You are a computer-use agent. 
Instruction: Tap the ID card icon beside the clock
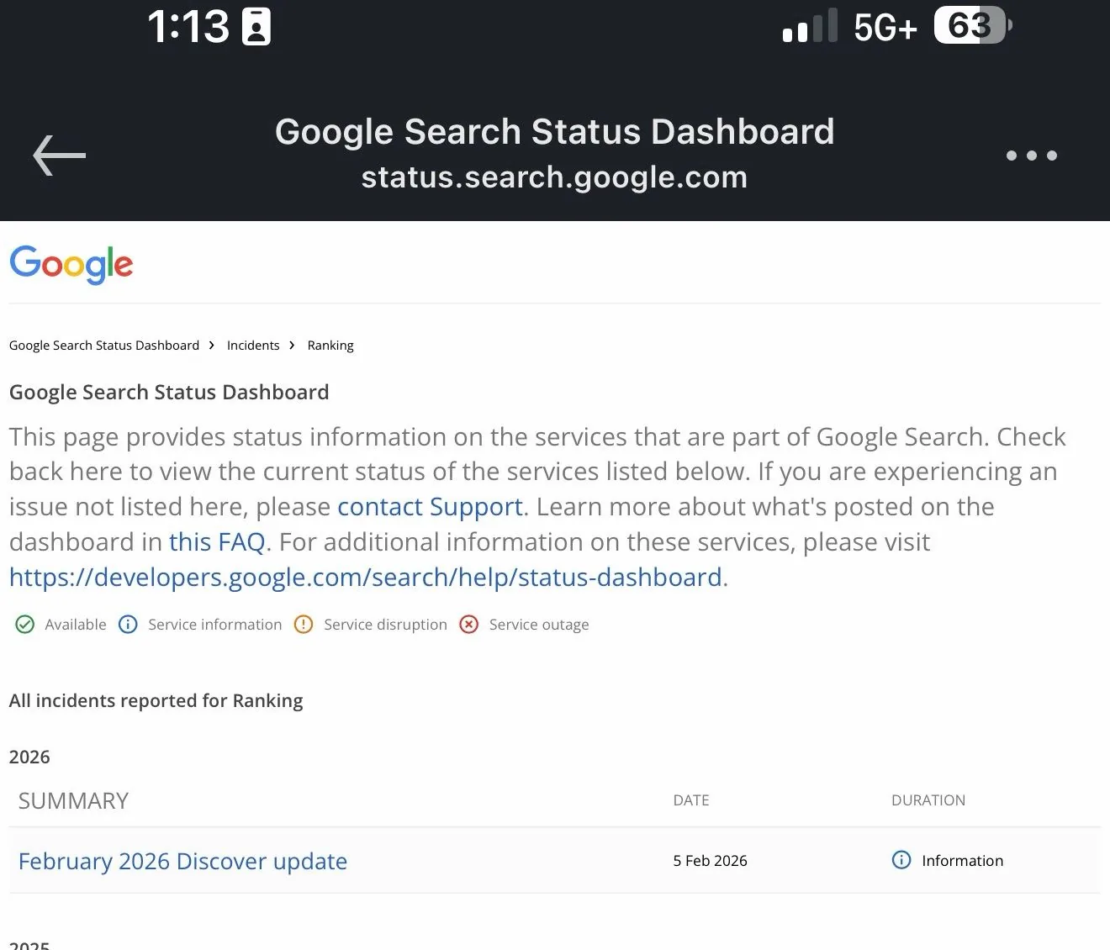(x=256, y=27)
